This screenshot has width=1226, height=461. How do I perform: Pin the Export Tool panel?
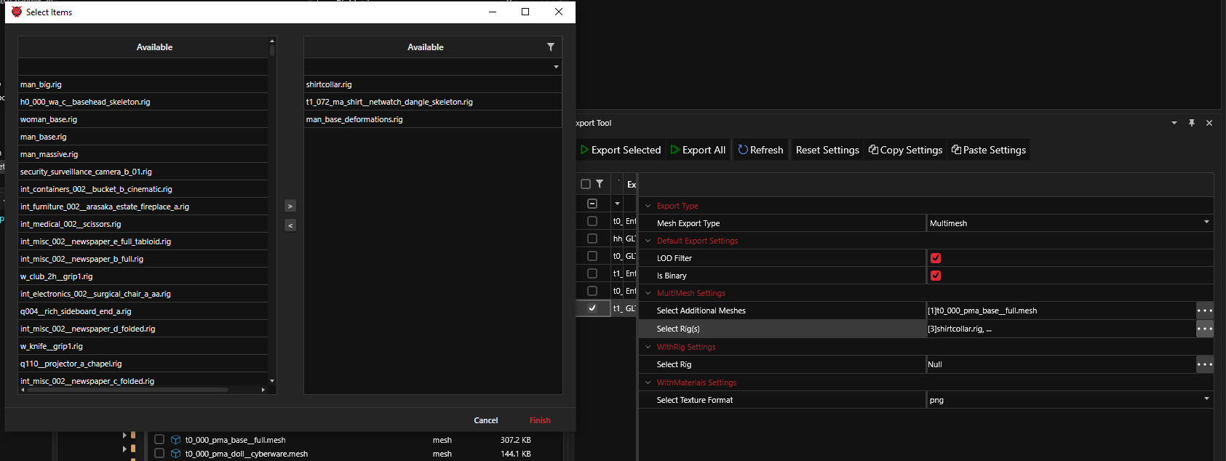pos(1192,123)
